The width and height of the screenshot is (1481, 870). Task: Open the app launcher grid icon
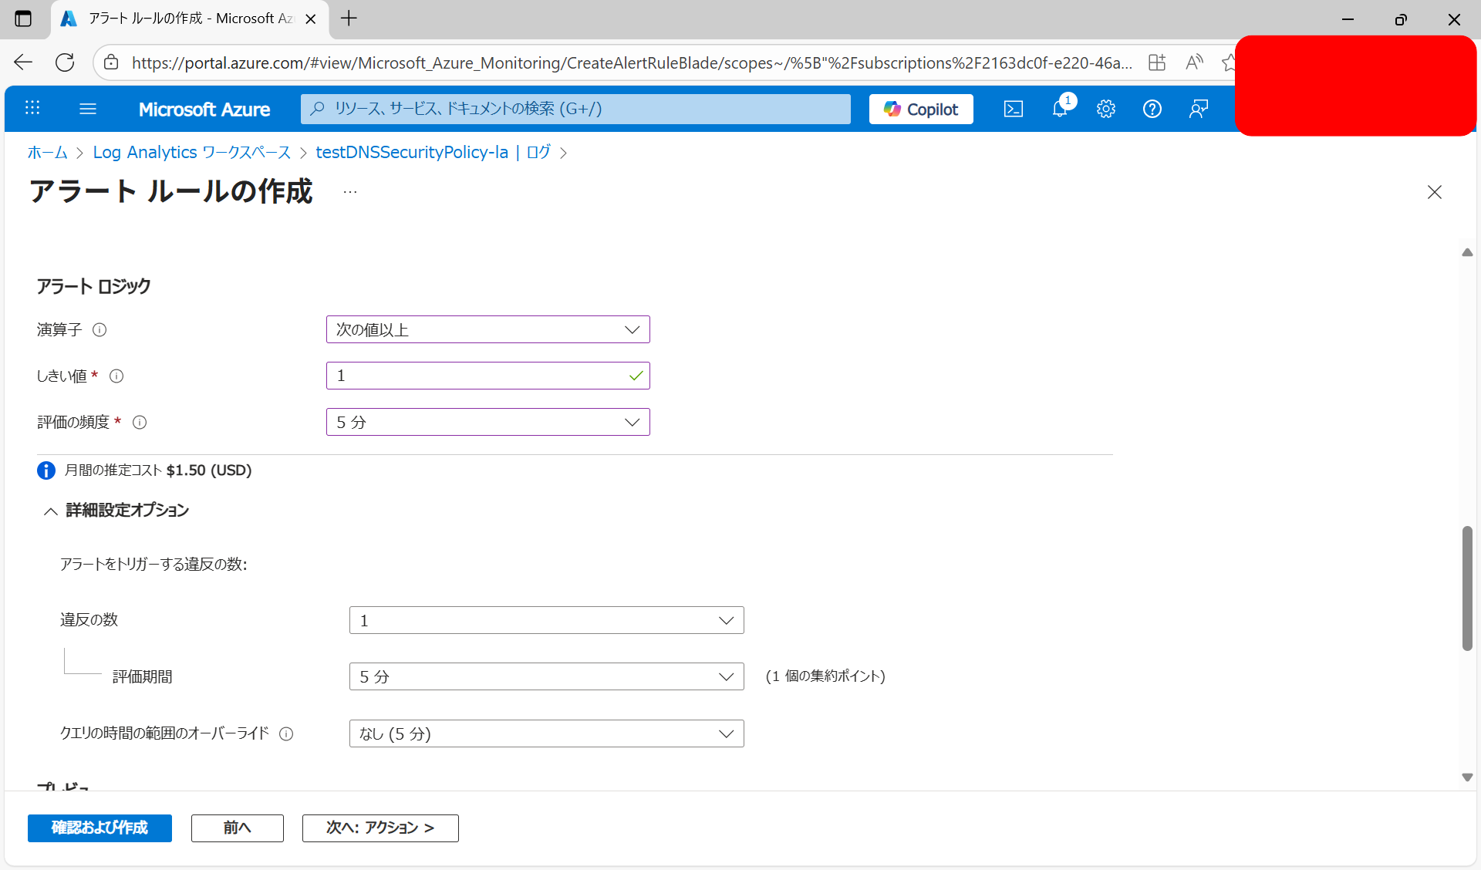click(x=32, y=109)
